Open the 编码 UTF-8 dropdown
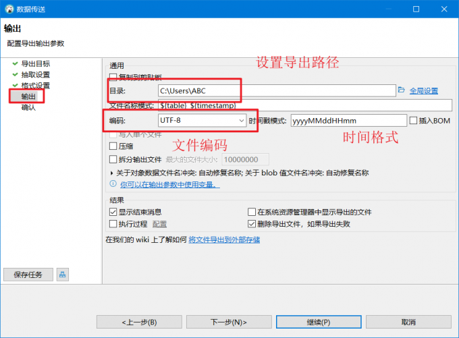This screenshot has width=459, height=338. tap(202, 120)
